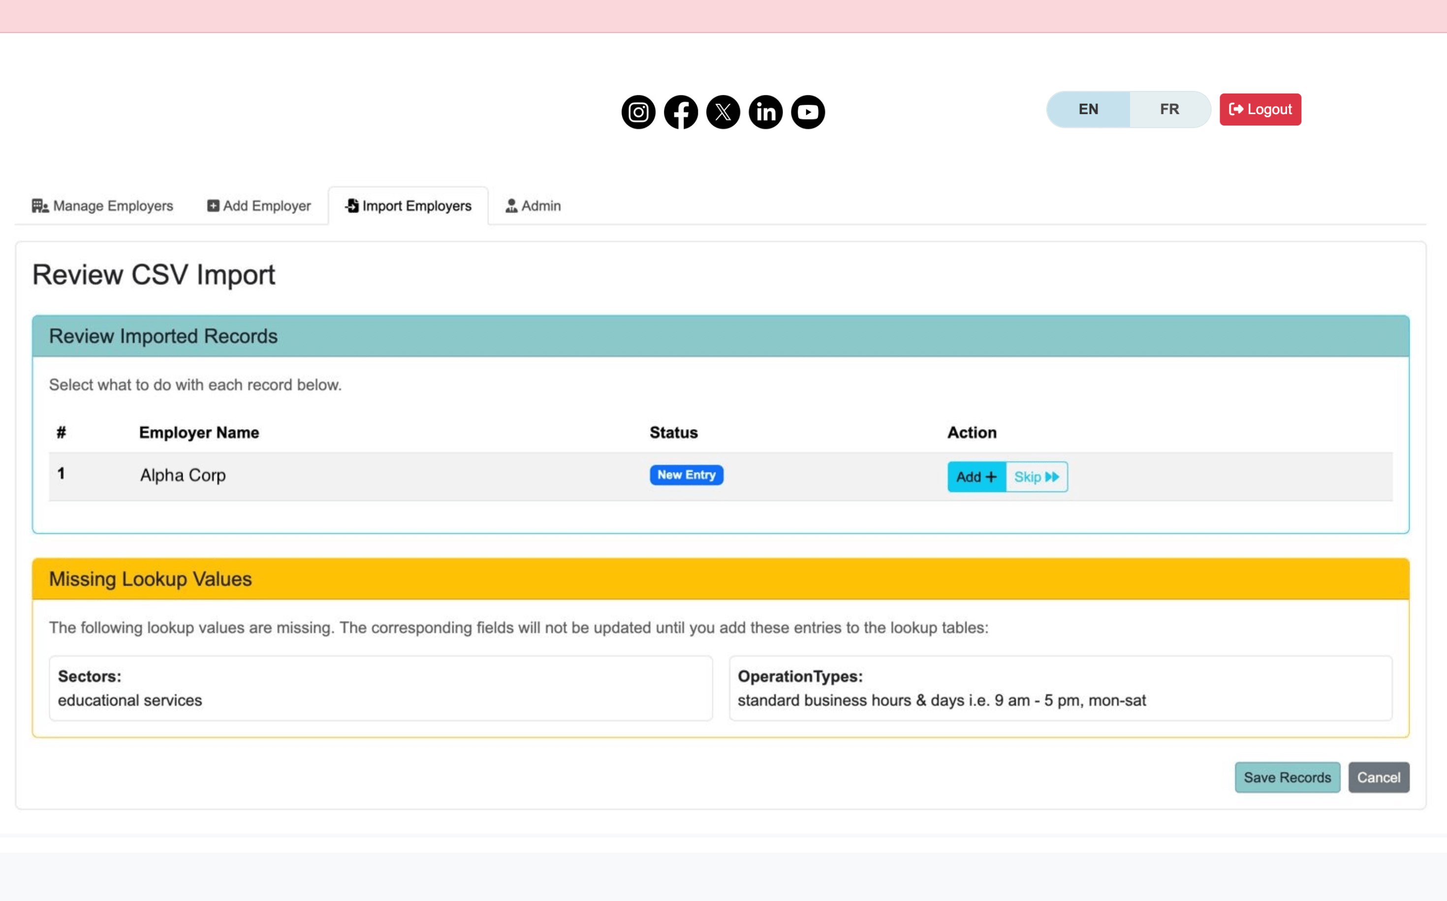The width and height of the screenshot is (1447, 901).
Task: Click the LinkedIn icon
Action: pos(765,112)
